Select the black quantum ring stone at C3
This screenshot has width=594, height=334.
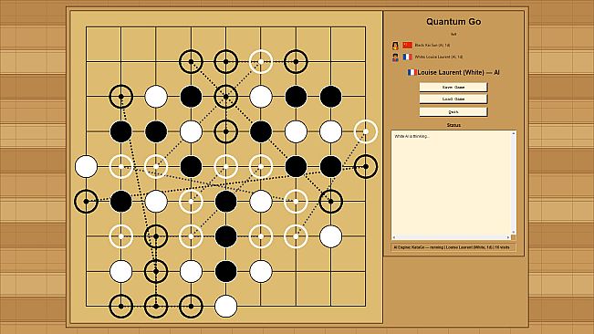(156, 236)
